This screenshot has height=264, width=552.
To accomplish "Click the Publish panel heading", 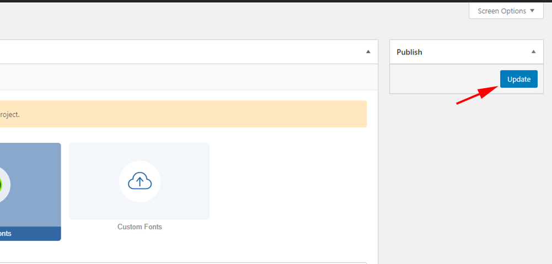I will pyautogui.click(x=409, y=52).
